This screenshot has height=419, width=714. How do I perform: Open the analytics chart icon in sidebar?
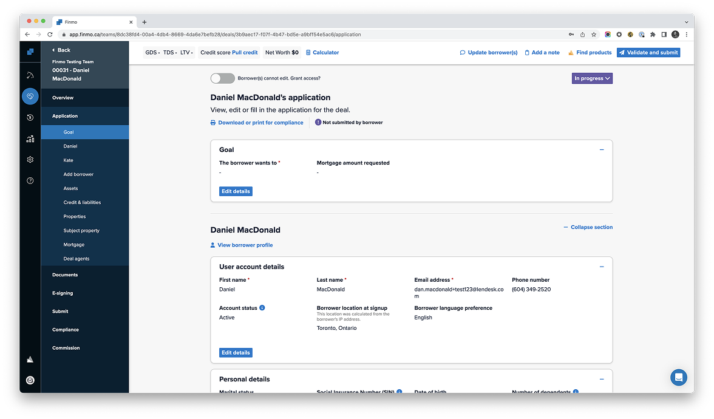coord(30,138)
